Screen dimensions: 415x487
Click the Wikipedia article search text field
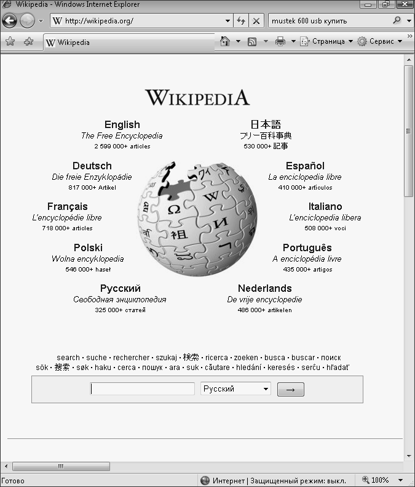tap(143, 389)
